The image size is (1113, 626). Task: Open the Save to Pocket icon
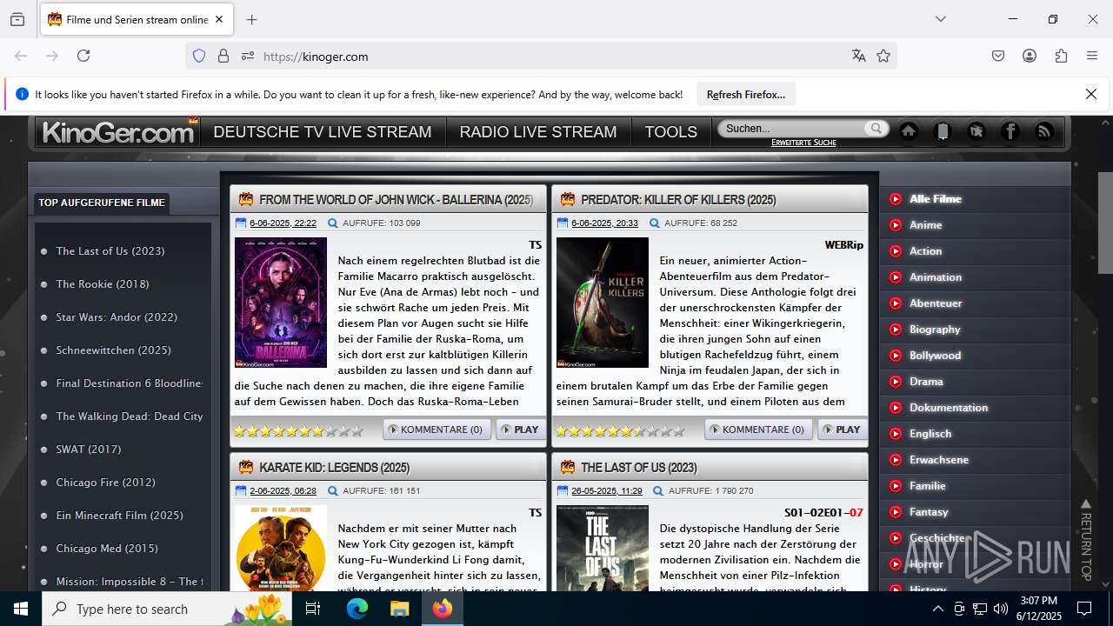(998, 56)
